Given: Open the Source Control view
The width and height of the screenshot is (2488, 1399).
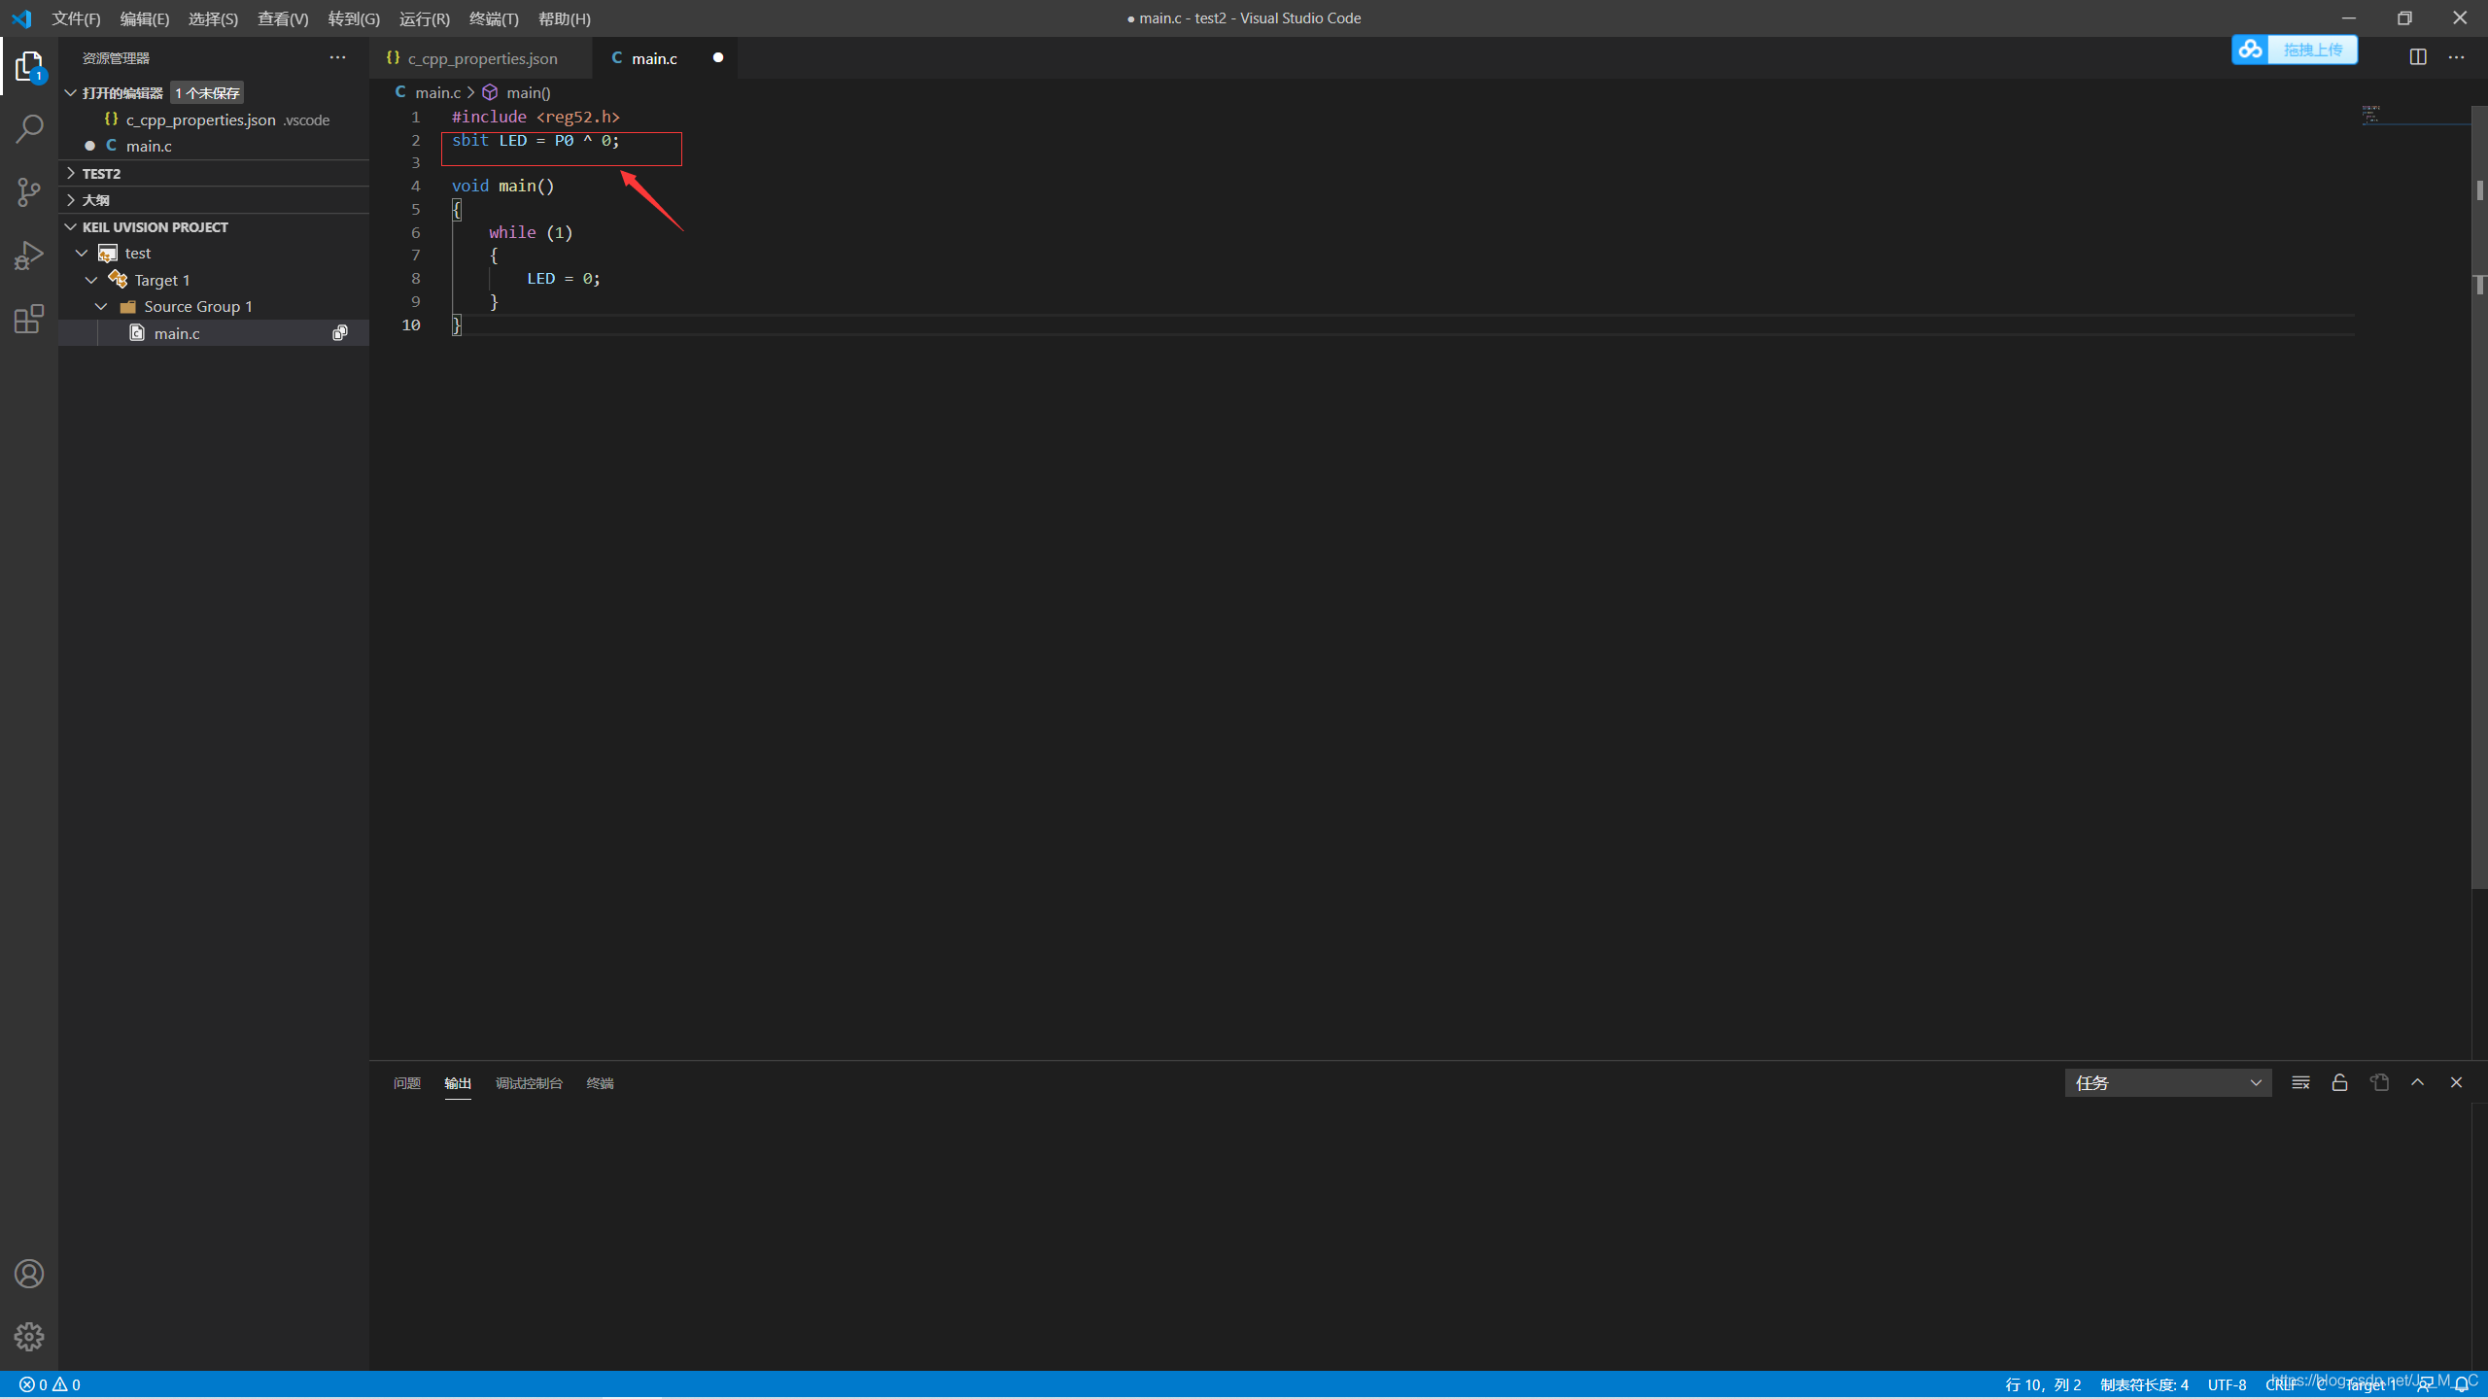Looking at the screenshot, I should point(29,191).
